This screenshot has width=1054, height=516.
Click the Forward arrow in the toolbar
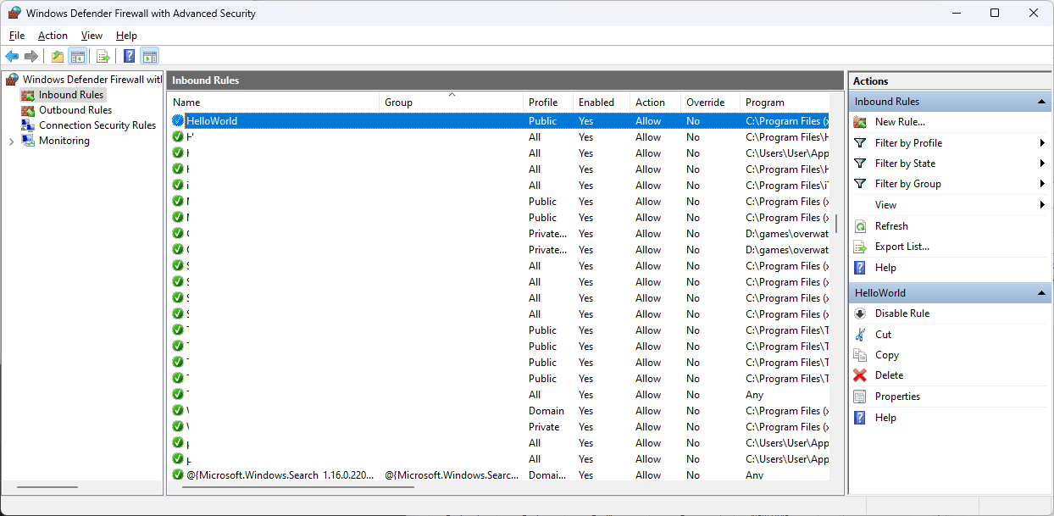(x=31, y=57)
